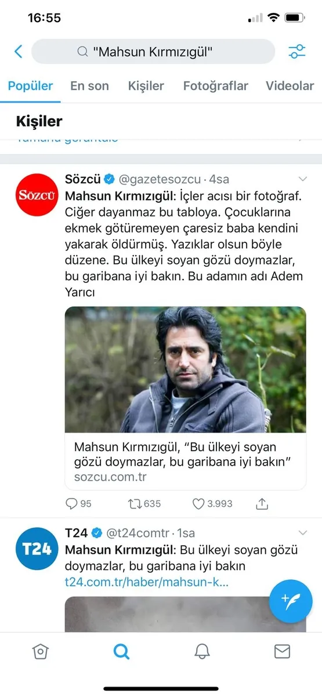Tap the back arrow icon

[19, 52]
